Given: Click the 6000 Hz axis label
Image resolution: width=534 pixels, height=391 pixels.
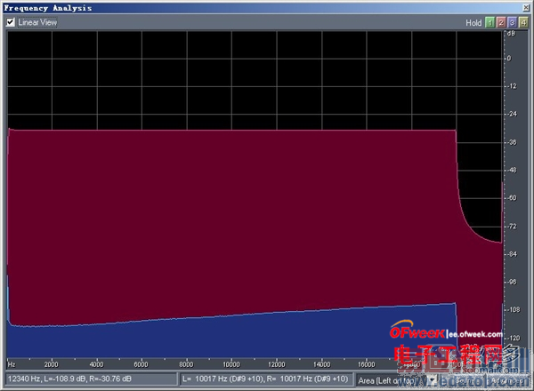Looking at the screenshot, I should coord(141,364).
